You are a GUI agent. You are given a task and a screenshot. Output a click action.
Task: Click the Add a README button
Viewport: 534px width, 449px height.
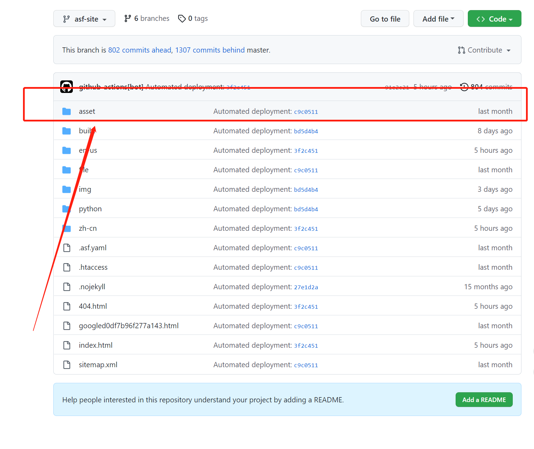pyautogui.click(x=484, y=400)
